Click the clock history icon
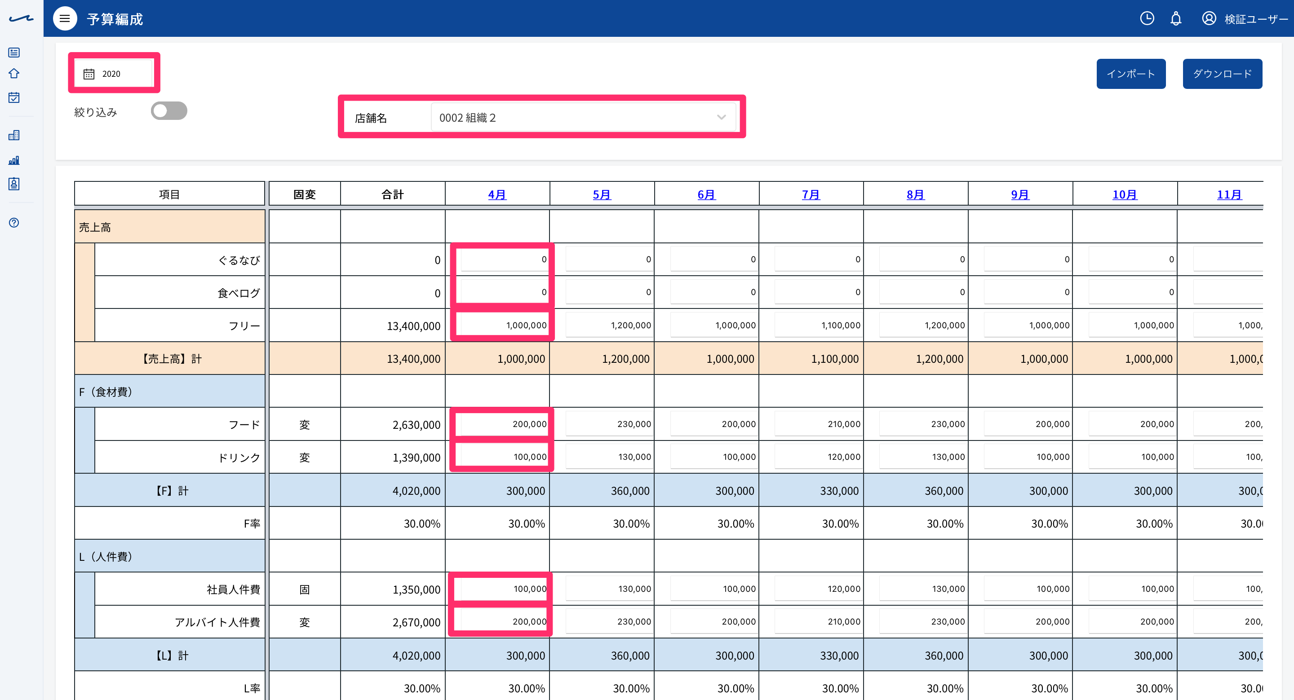 click(1147, 18)
